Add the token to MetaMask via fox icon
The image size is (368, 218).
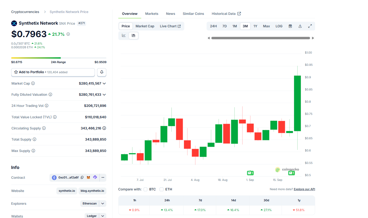[89, 177]
